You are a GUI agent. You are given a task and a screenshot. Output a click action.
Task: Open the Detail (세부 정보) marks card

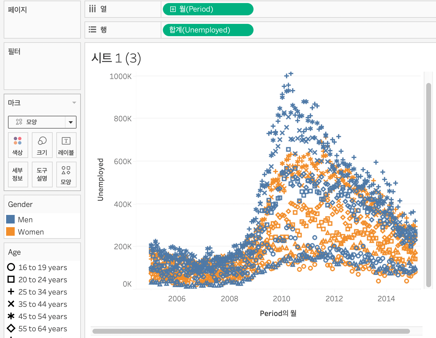pyautogui.click(x=18, y=174)
